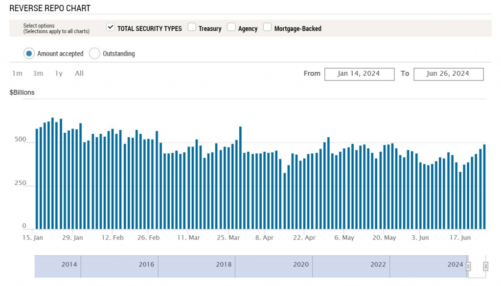The image size is (501, 286).
Task: Click the right navigator range handle
Action: click(x=485, y=266)
